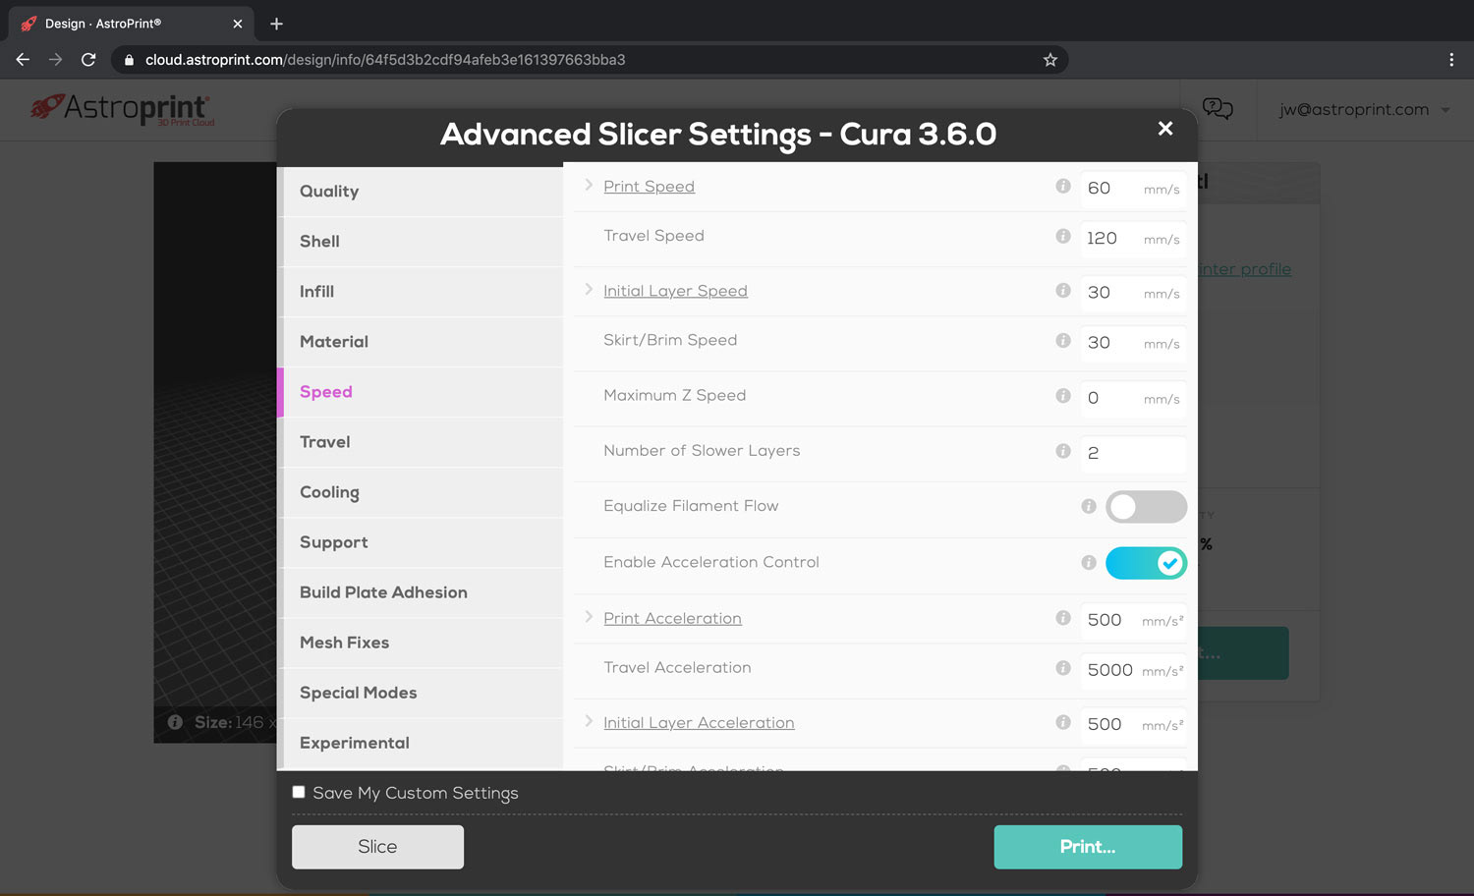This screenshot has height=896, width=1474.
Task: Edit the Print Acceleration value field
Action: click(1133, 620)
